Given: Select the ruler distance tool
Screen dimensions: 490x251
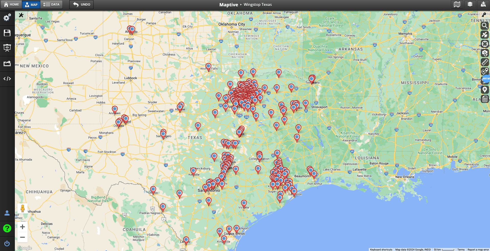Looking at the screenshot, I should coord(485,62).
